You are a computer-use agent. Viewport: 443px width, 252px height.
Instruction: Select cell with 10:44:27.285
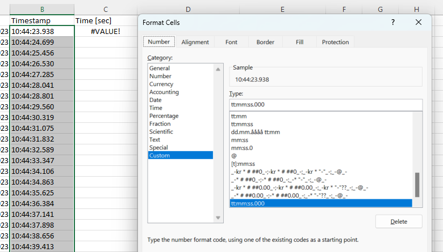[x=42, y=74]
